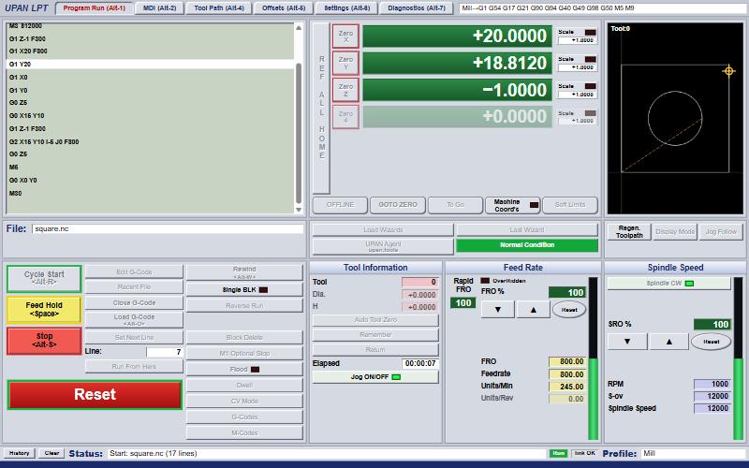Click GOTO ZERO button
Screen dimensions: 749x468
point(397,205)
